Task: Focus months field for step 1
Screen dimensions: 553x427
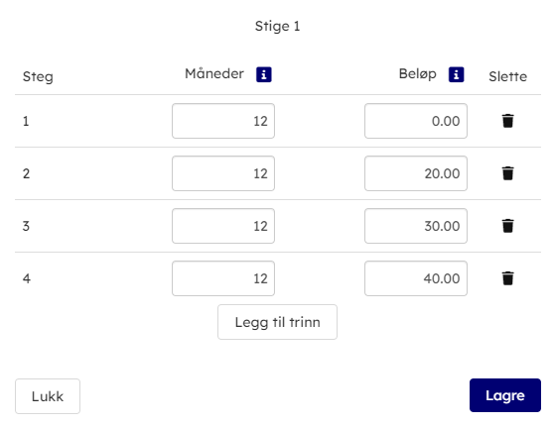Action: 223,121
